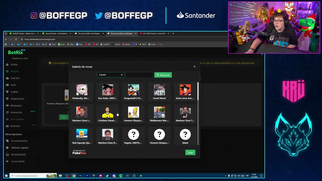
Task: Open the Minis bookmark
Action: tap(70, 44)
